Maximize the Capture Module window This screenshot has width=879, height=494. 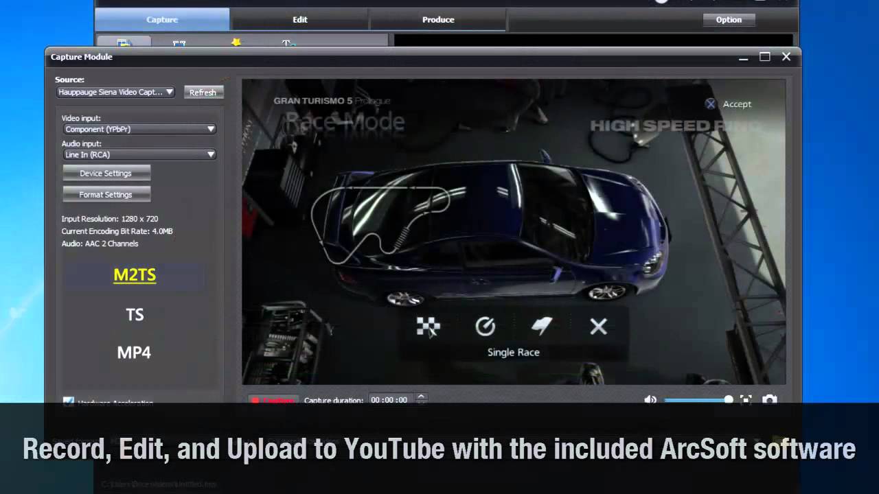tap(764, 57)
